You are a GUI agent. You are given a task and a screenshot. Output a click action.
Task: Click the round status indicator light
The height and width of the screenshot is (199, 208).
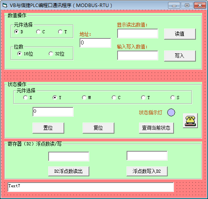(x=171, y=112)
